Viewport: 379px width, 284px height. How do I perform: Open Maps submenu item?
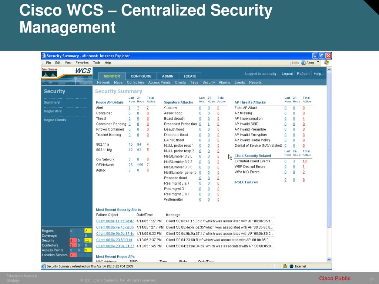point(118,82)
